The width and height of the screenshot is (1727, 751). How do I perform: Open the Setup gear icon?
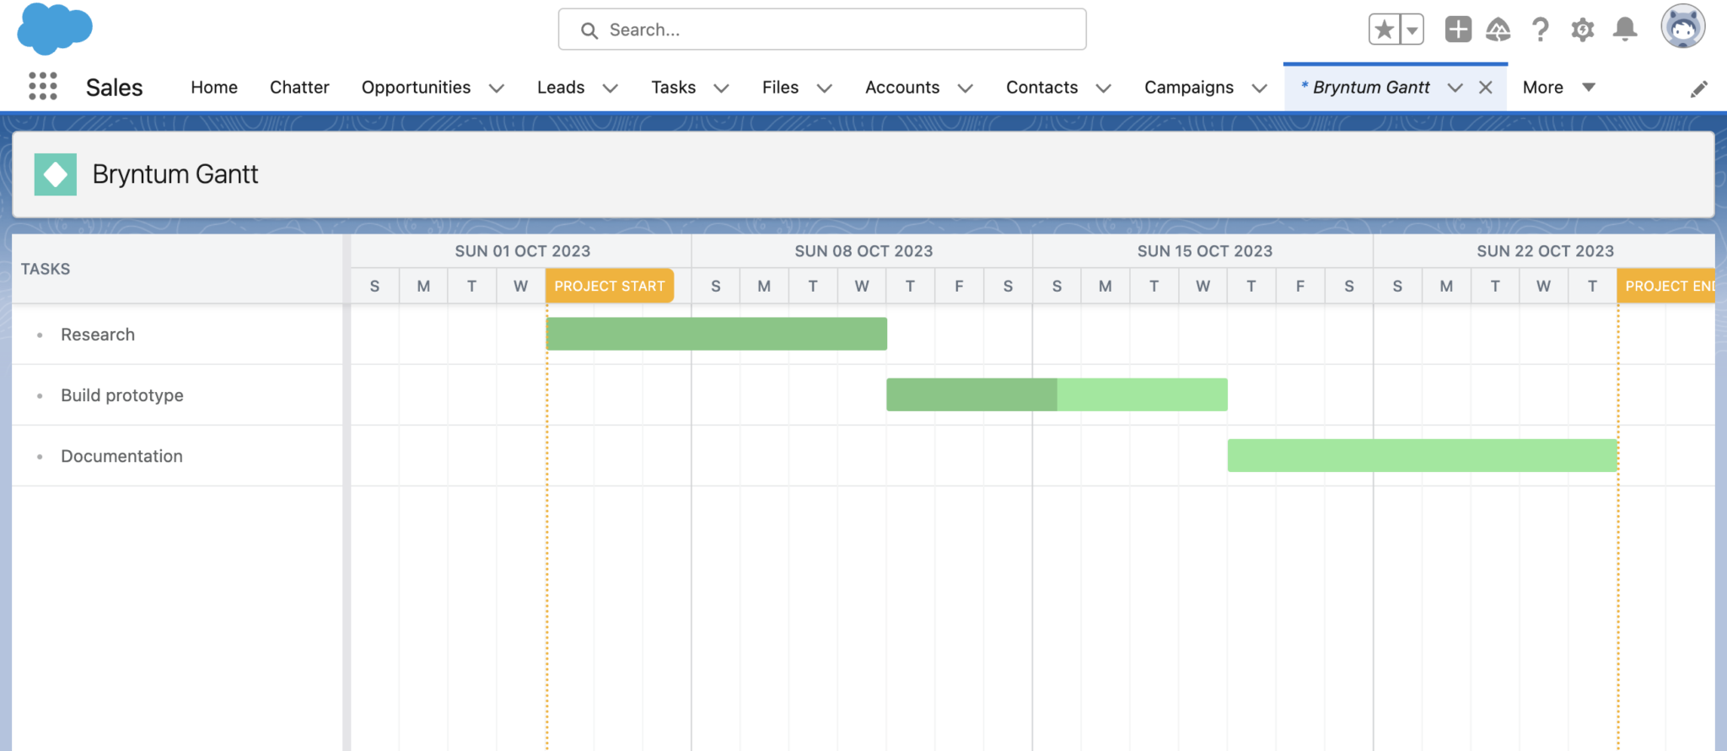[1582, 30]
